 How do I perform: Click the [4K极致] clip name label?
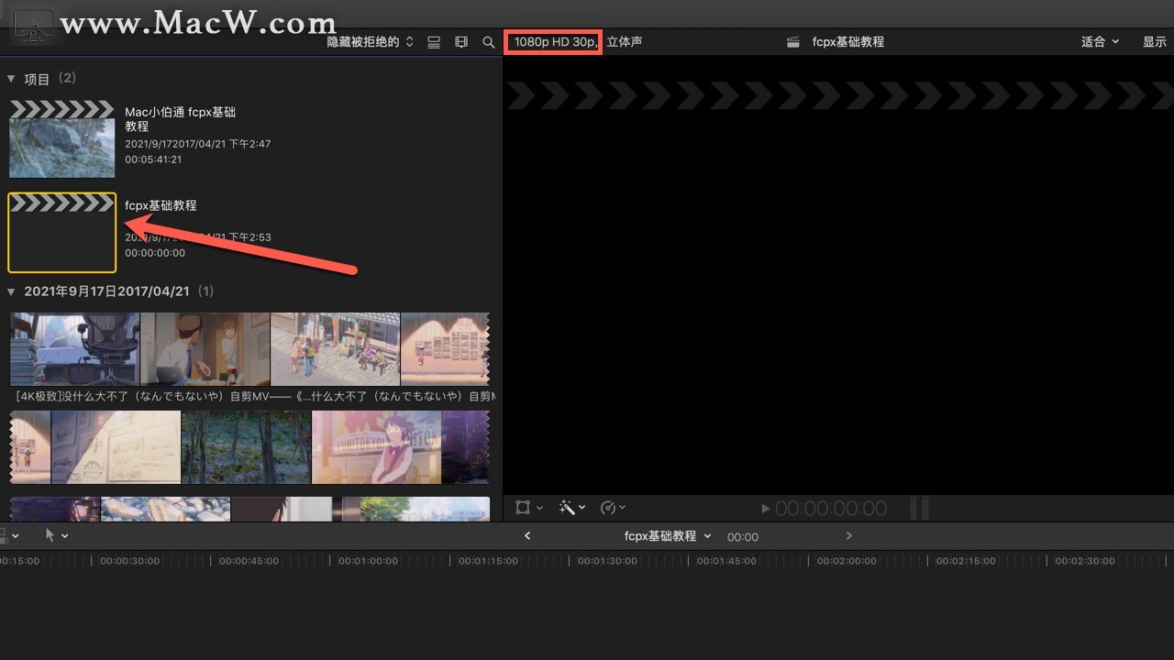click(x=257, y=397)
